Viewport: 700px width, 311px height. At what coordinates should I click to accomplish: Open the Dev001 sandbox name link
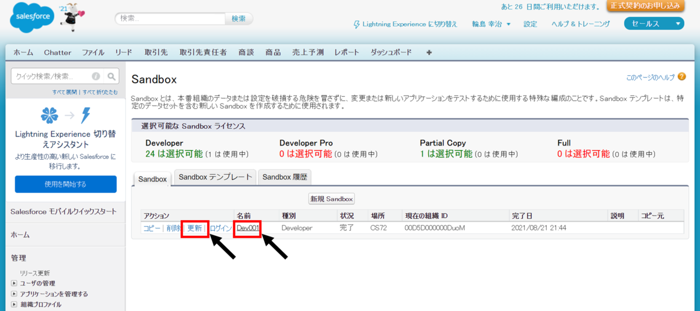[x=247, y=228]
